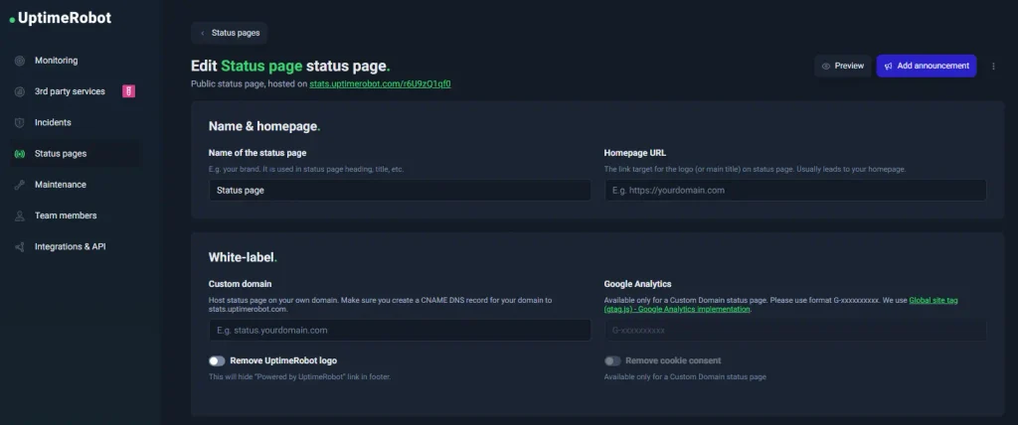1018x425 pixels.
Task: Click the back chevron beside Status pages
Action: coord(203,33)
